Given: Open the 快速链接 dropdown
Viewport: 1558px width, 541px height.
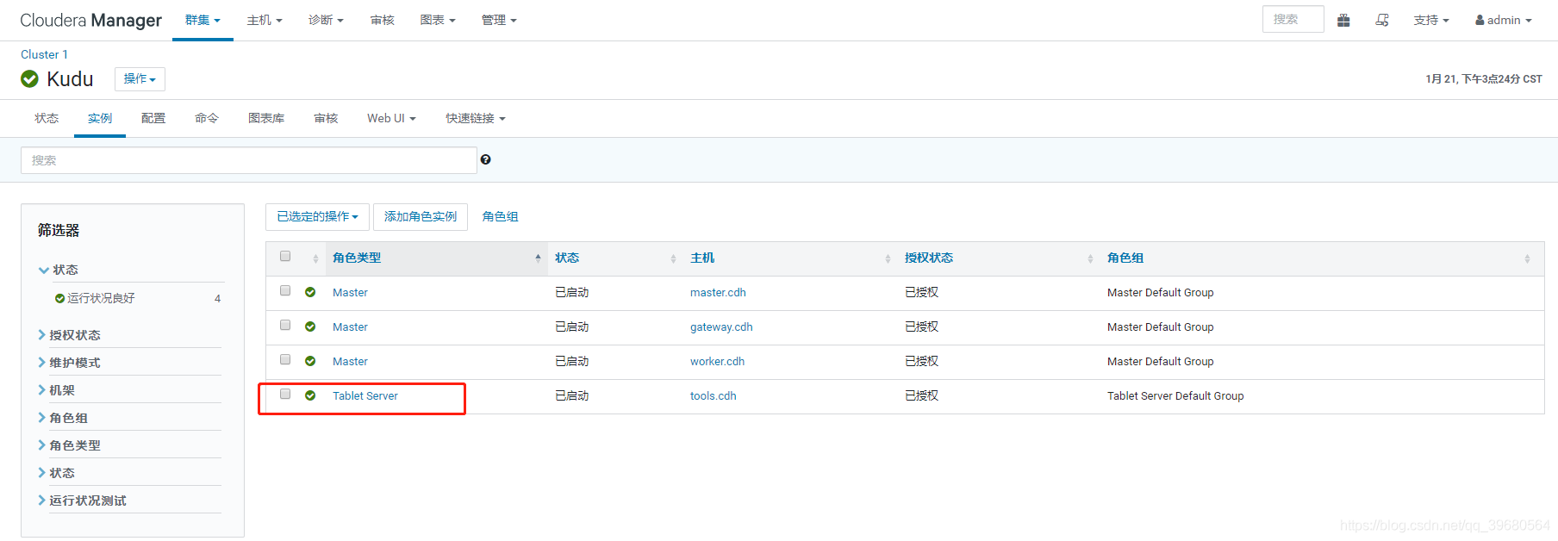Looking at the screenshot, I should (x=475, y=119).
